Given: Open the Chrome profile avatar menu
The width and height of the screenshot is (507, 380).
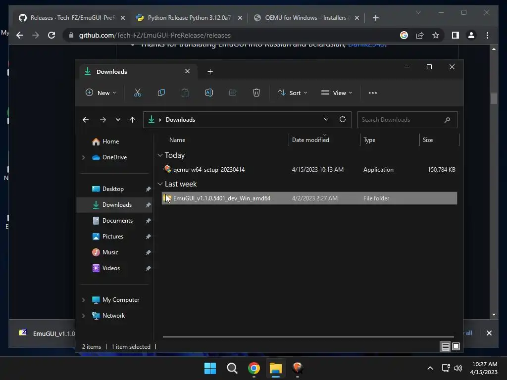Looking at the screenshot, I should [471, 35].
